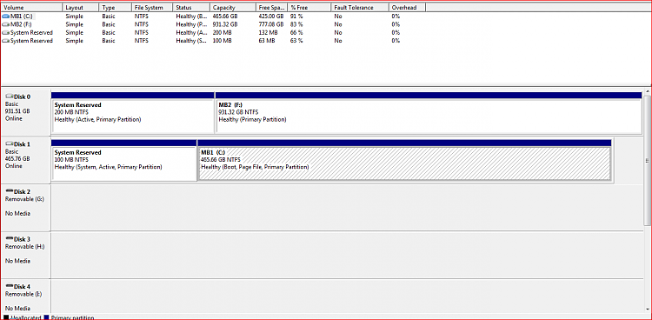Viewport: 652px width, 320px height.
Task: Select the MB2 (F:) partition block on Disk 0
Action: click(x=429, y=113)
